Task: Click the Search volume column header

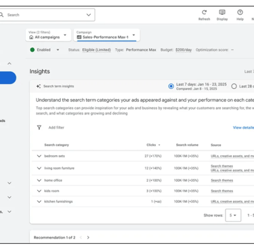Action: point(187,145)
